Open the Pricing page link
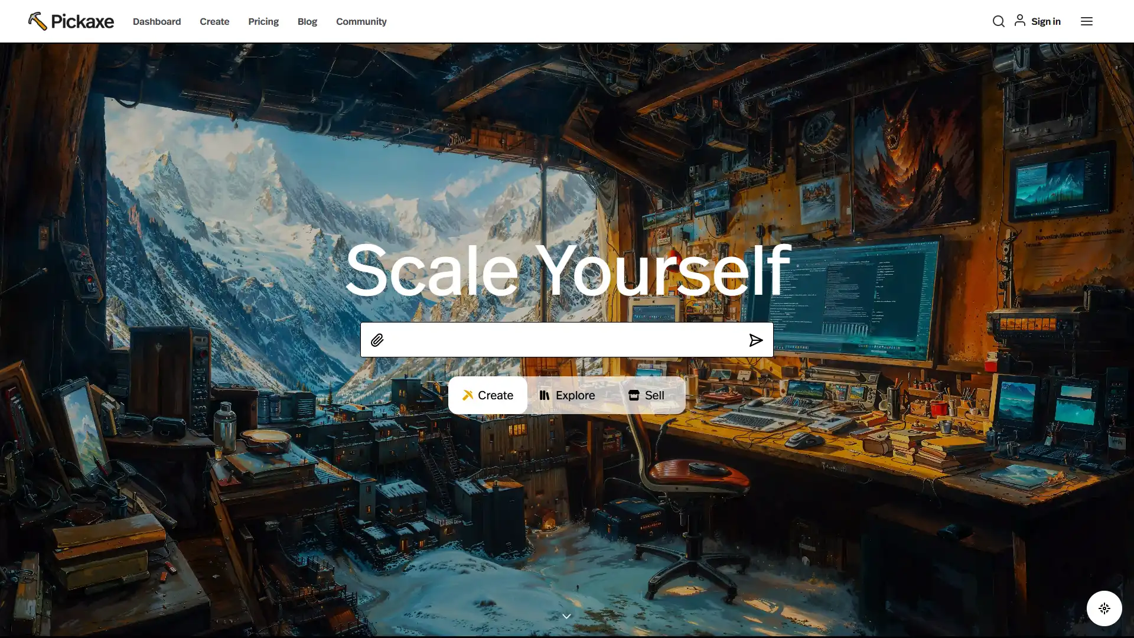This screenshot has width=1134, height=638. (x=263, y=21)
